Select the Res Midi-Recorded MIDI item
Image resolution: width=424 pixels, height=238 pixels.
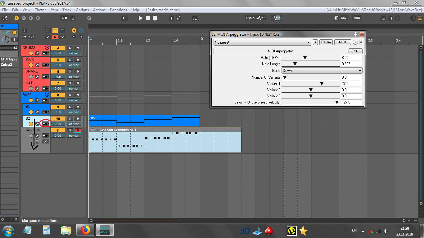click(x=165, y=140)
